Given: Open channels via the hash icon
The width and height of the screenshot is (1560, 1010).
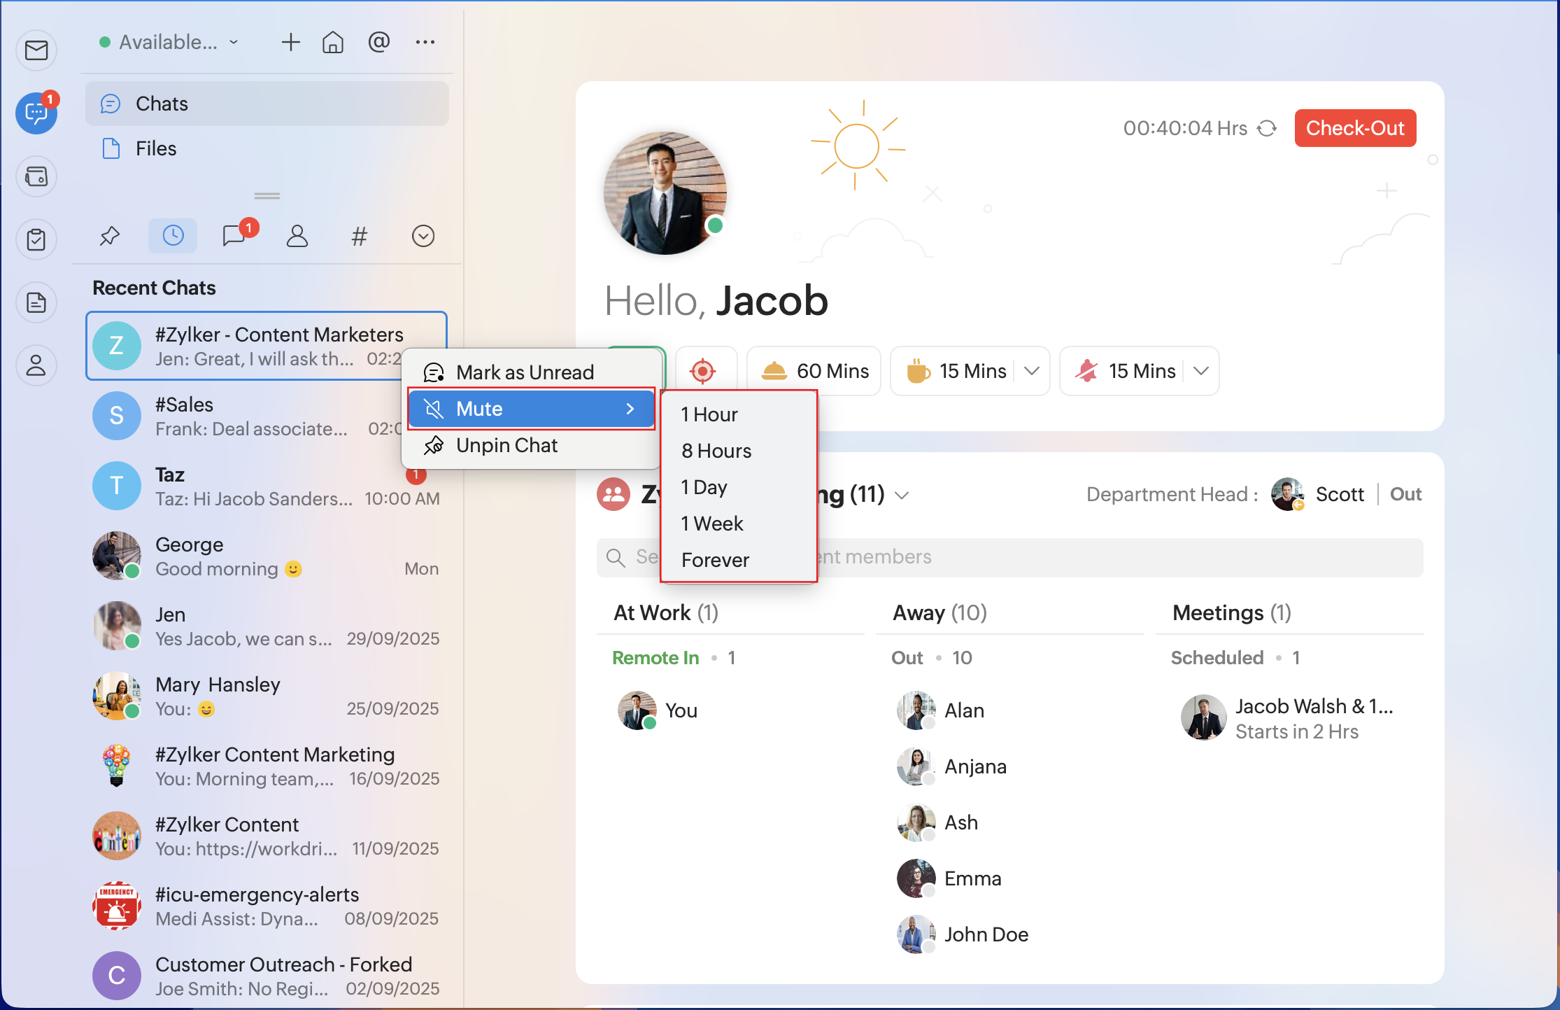Looking at the screenshot, I should 359,236.
